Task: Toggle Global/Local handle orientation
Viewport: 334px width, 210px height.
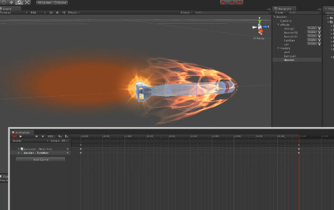Action: (x=61, y=2)
